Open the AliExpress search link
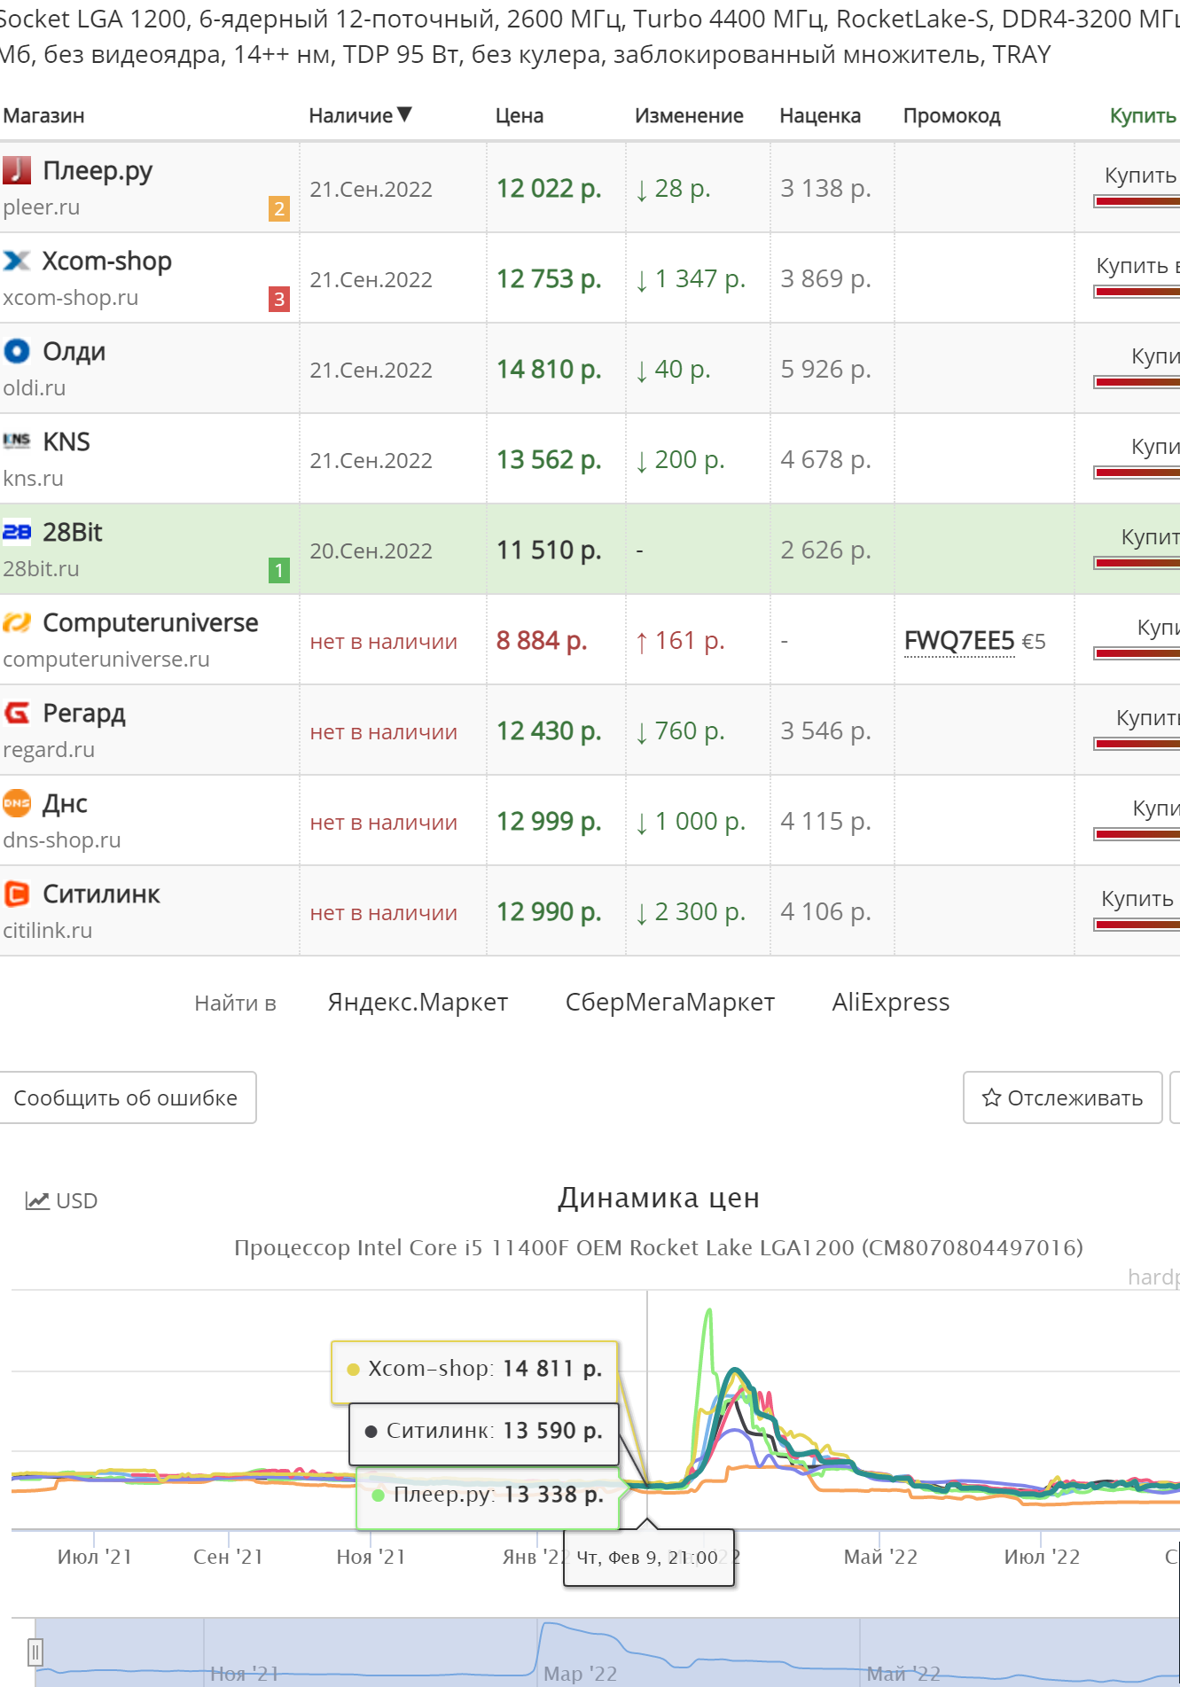This screenshot has width=1180, height=1687. coord(890,1003)
